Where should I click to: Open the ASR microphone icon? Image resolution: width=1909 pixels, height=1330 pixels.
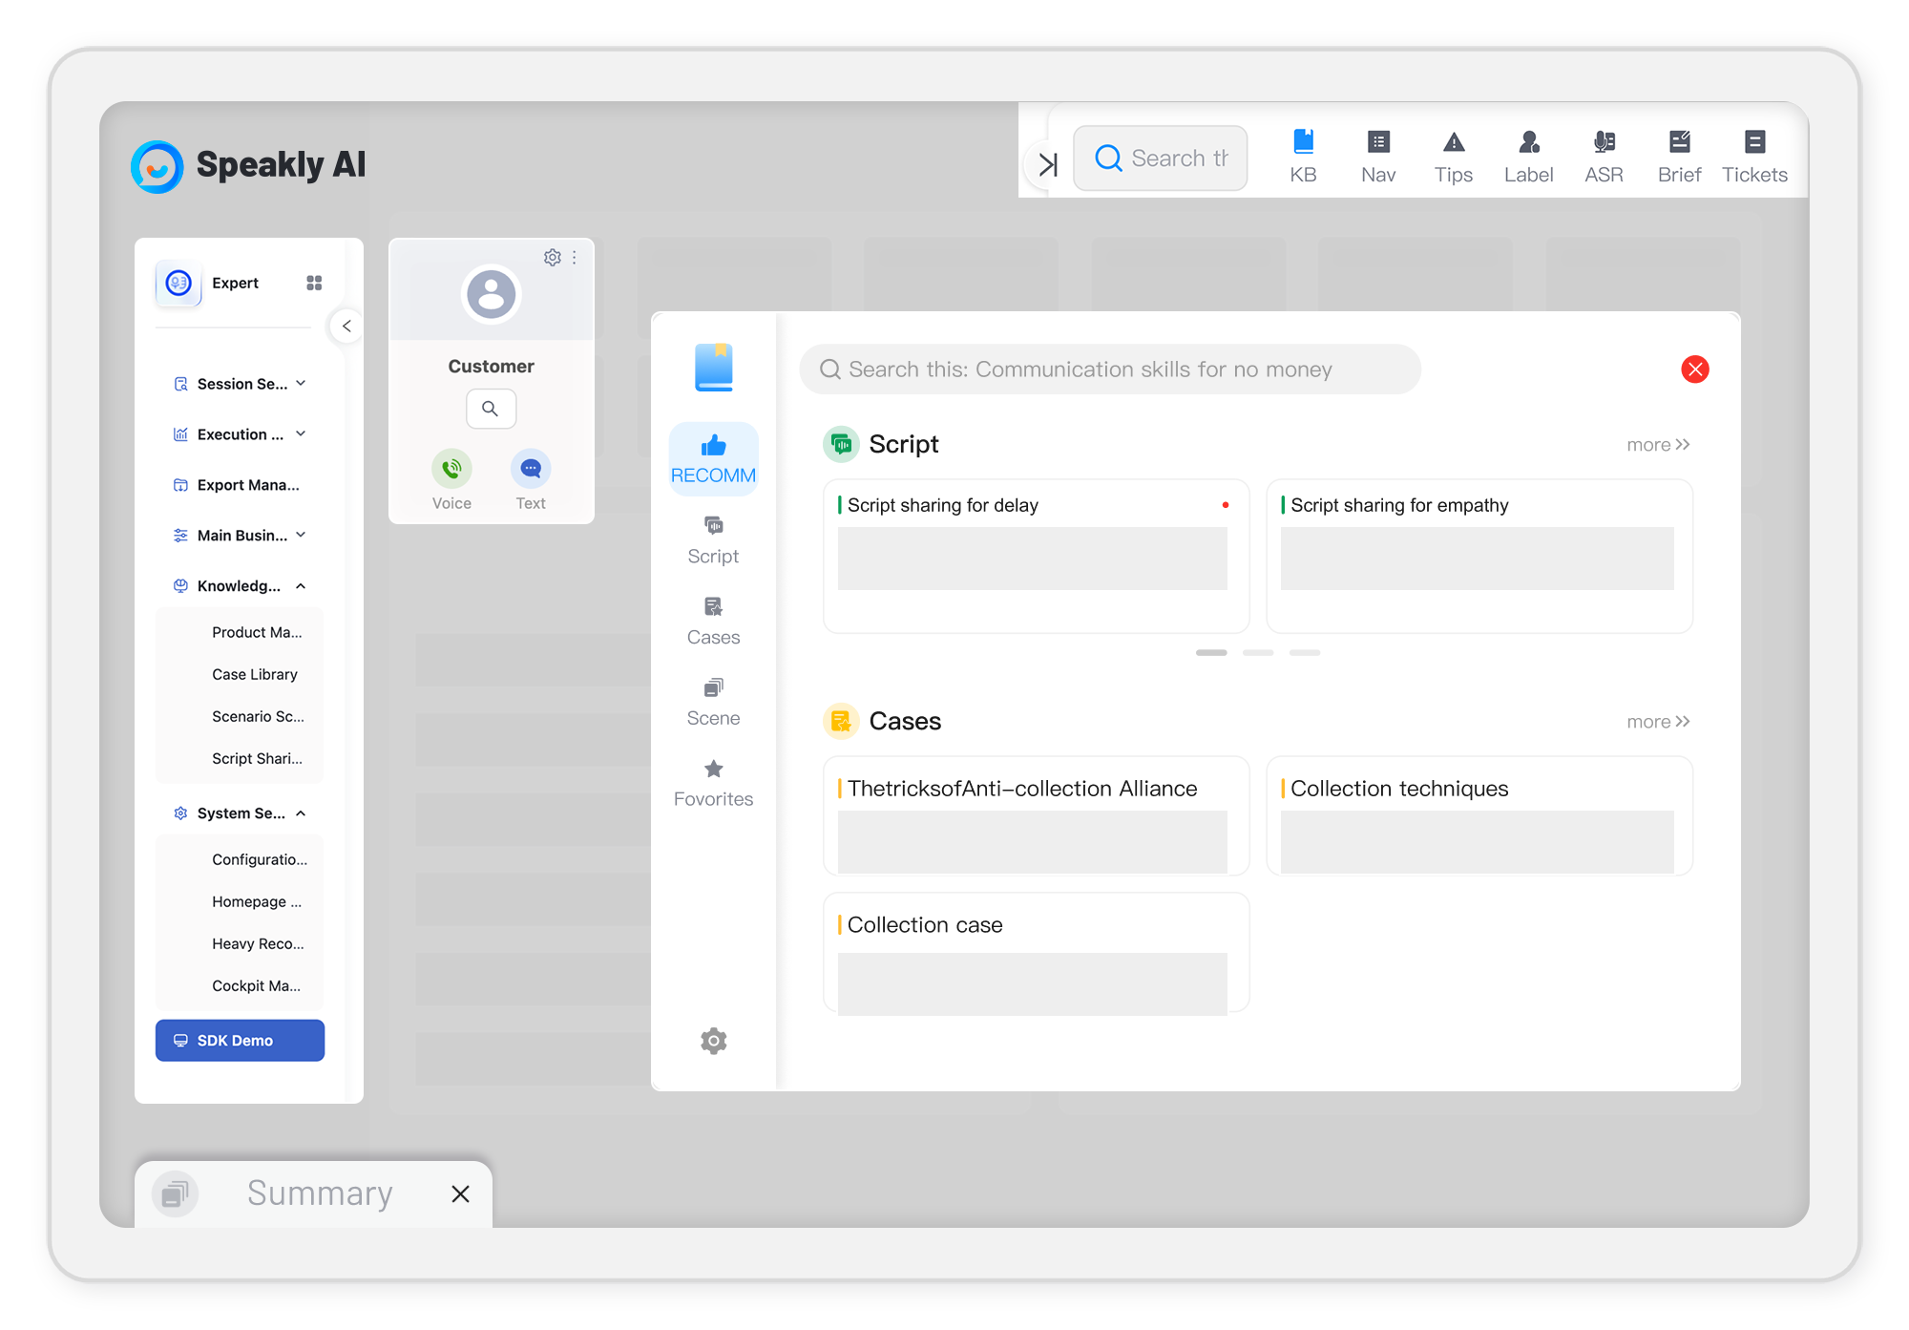(1604, 153)
